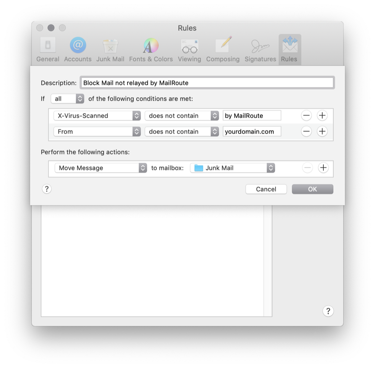Screen dimensions: 375x368
Task: Open the Fonts & Colors icon
Action: coord(151,46)
